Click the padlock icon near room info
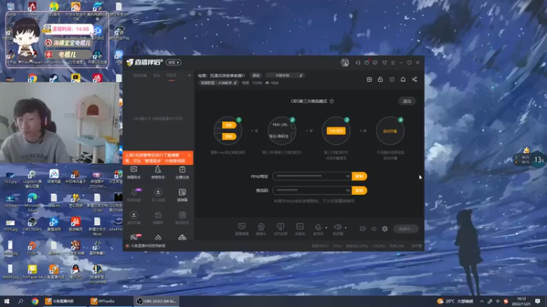This screenshot has height=307, width=547. 380,79
